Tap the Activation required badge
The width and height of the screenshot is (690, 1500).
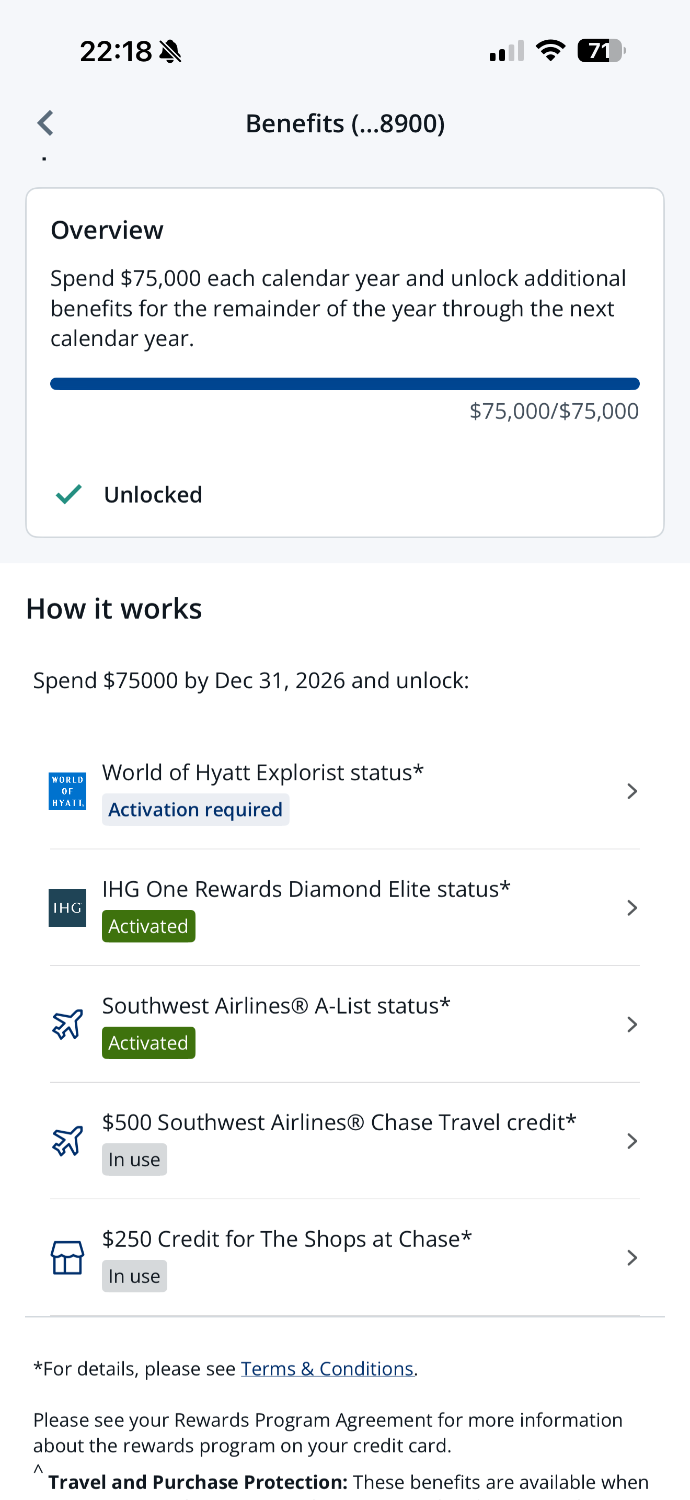point(195,810)
